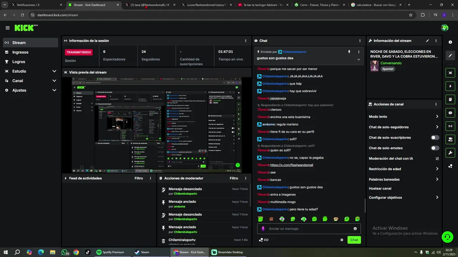Viewport: 458px width, 257px height.
Task: Open Steam from the taskbar
Action: tap(142, 252)
